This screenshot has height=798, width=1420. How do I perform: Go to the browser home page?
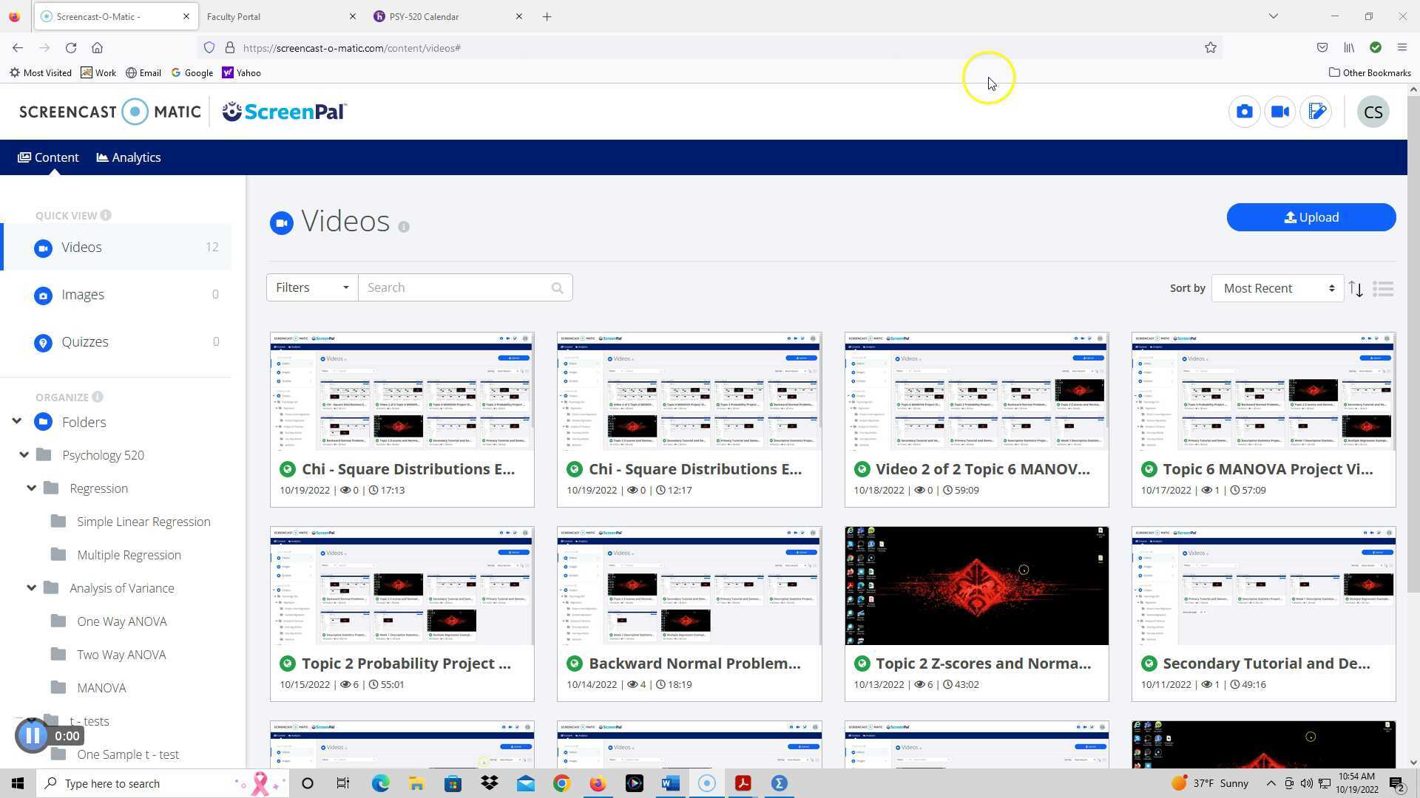[x=97, y=48]
